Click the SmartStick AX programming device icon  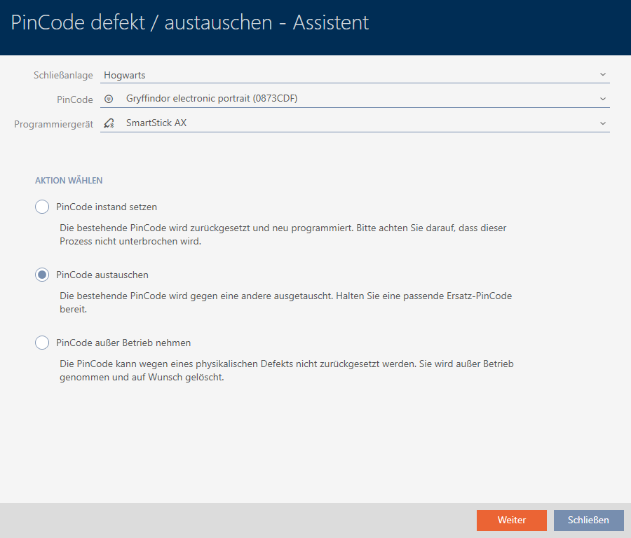coord(108,123)
